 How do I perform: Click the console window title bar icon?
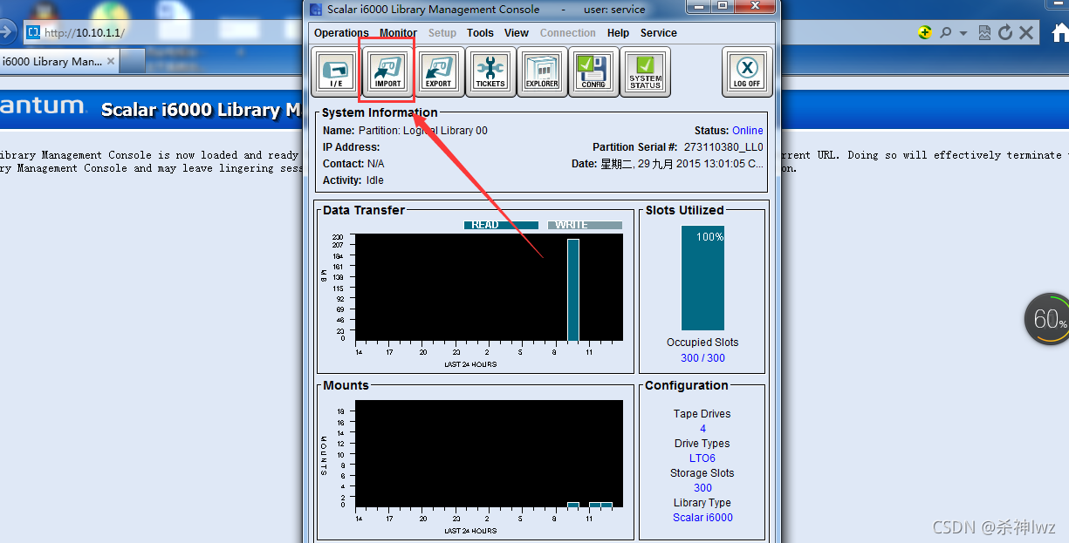click(317, 10)
